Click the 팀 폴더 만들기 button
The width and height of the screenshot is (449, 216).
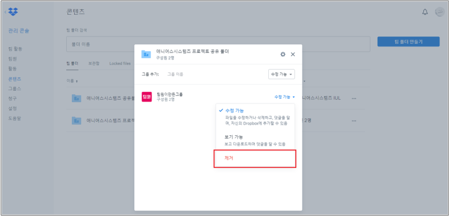409,42
